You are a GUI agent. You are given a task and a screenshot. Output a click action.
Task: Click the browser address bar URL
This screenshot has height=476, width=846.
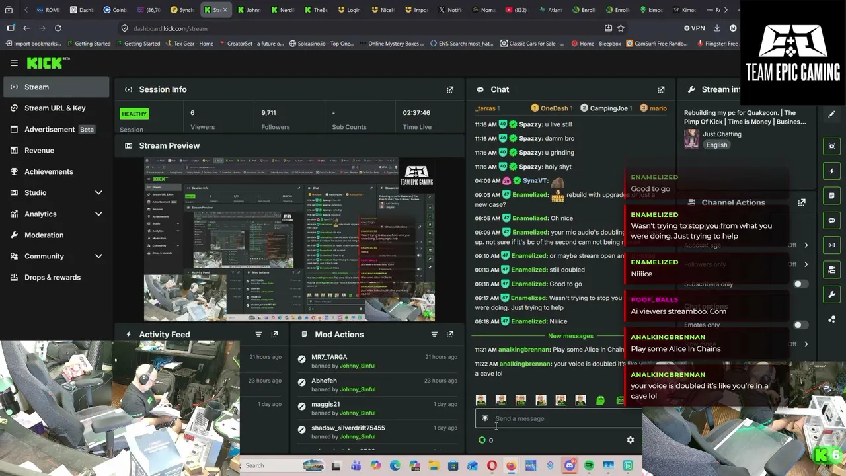pyautogui.click(x=170, y=28)
